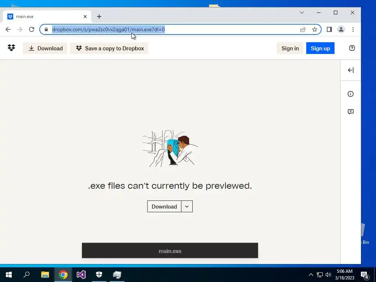Open tab search chevron in title bar

[x=302, y=12]
